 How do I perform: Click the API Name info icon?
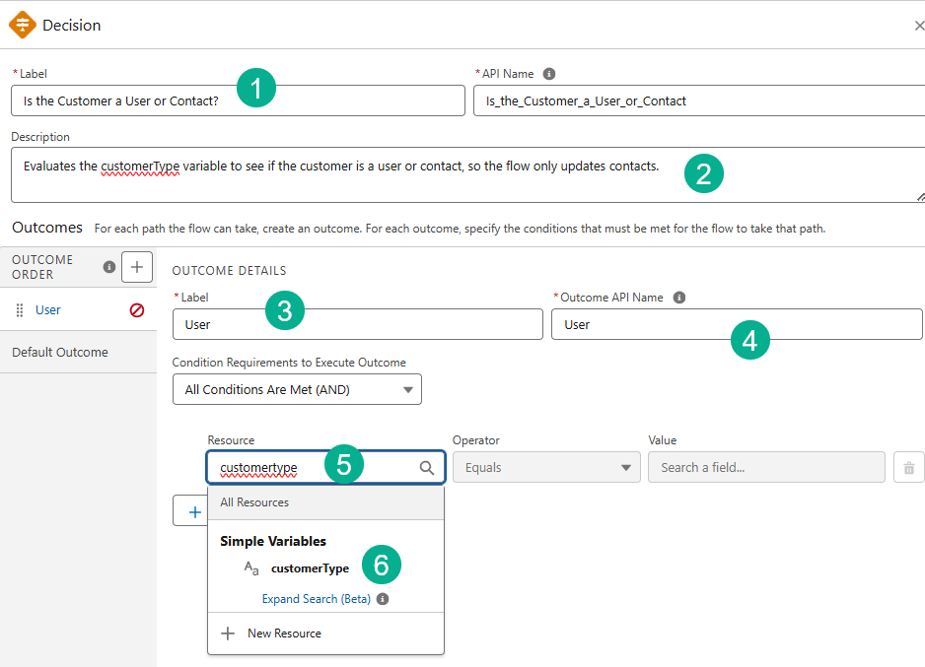[x=549, y=74]
